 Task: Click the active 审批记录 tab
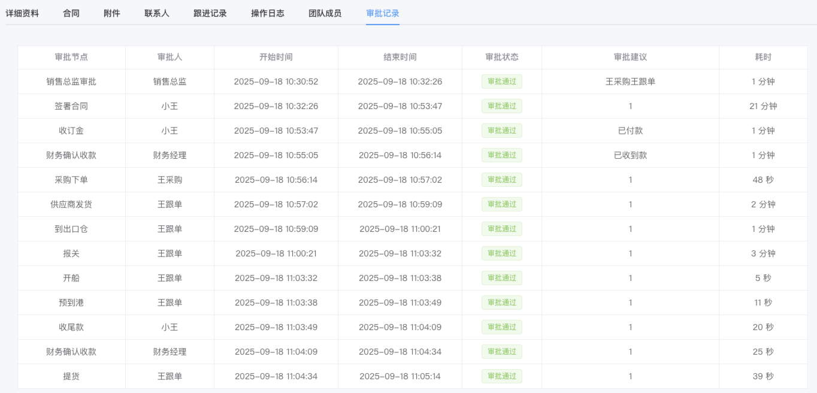[383, 13]
